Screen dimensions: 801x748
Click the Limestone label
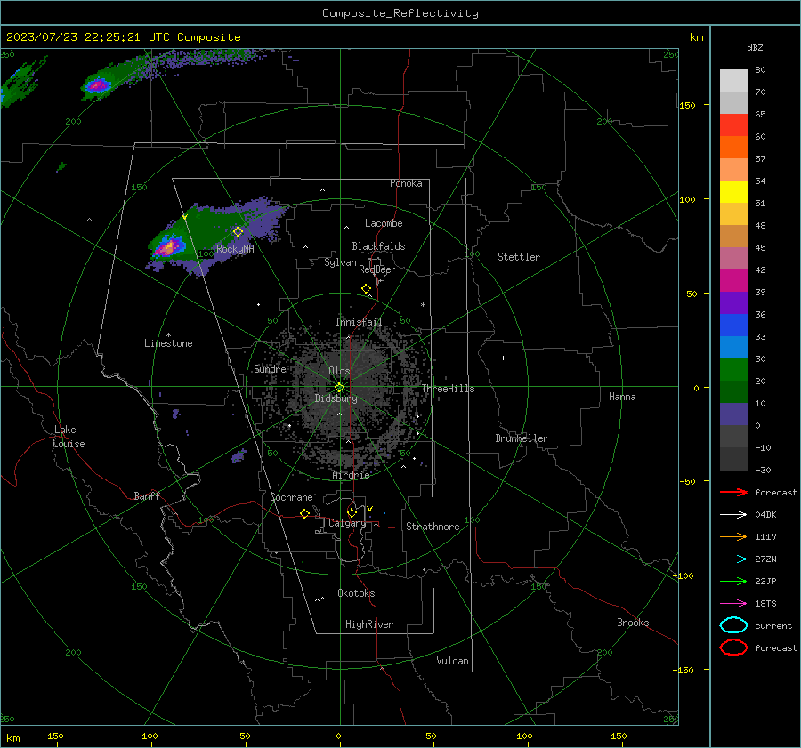coord(168,343)
